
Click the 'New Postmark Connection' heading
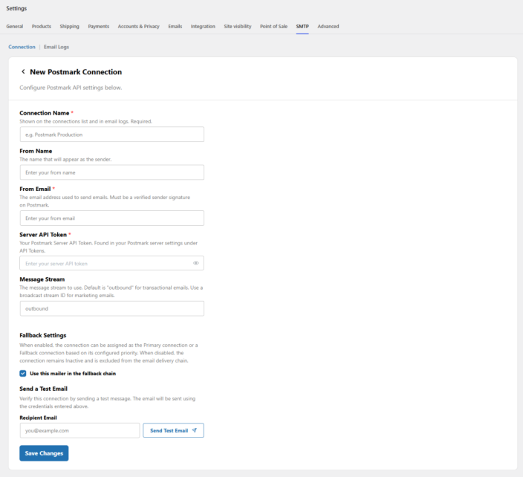pyautogui.click(x=76, y=72)
